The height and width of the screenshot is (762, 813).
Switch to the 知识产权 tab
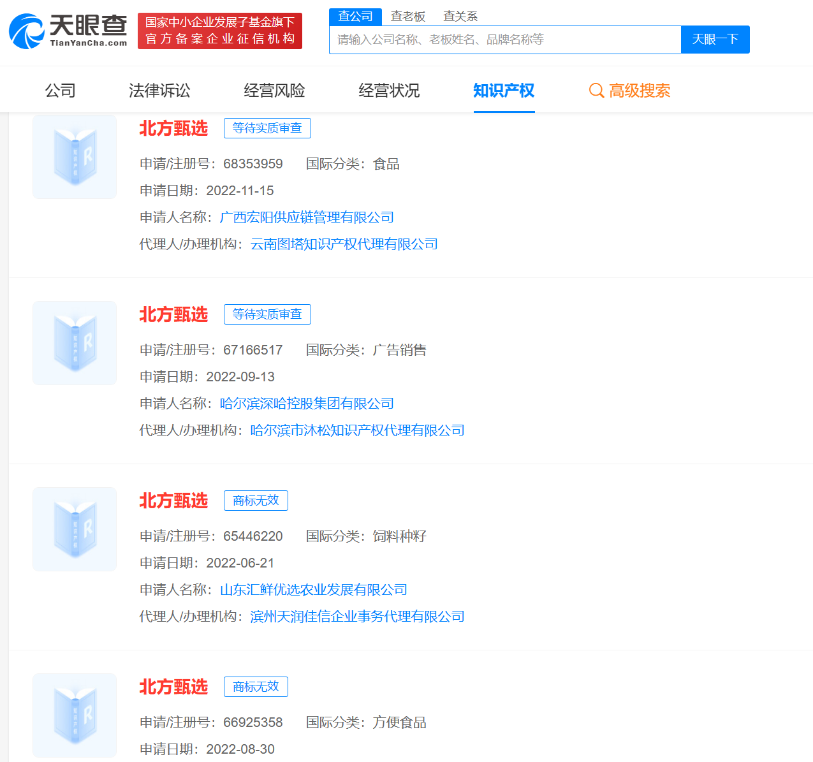504,91
